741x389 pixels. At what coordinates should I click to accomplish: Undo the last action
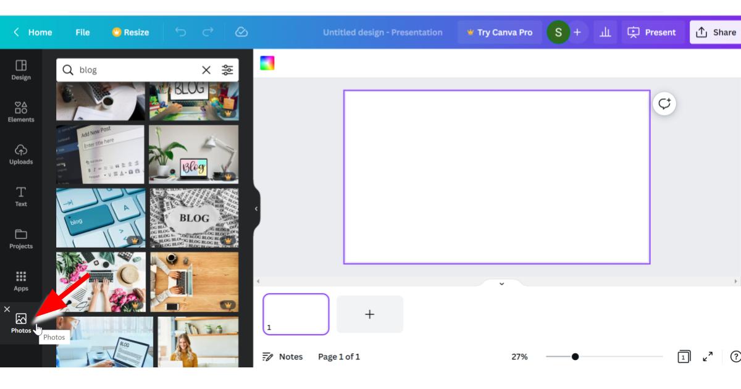pos(180,32)
